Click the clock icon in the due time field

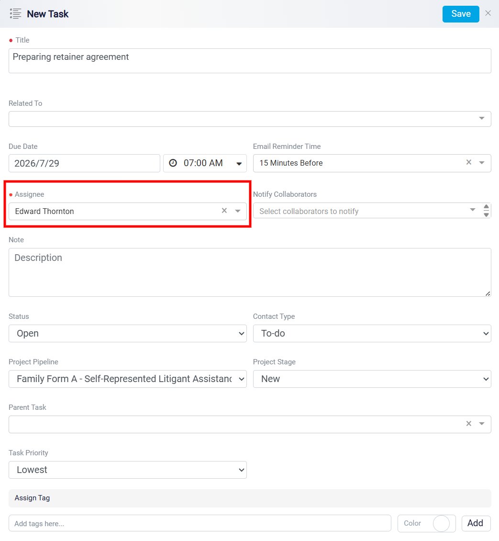[x=173, y=163]
